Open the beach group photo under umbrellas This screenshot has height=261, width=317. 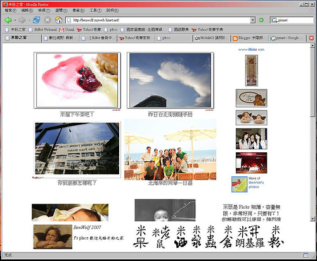coord(170,150)
